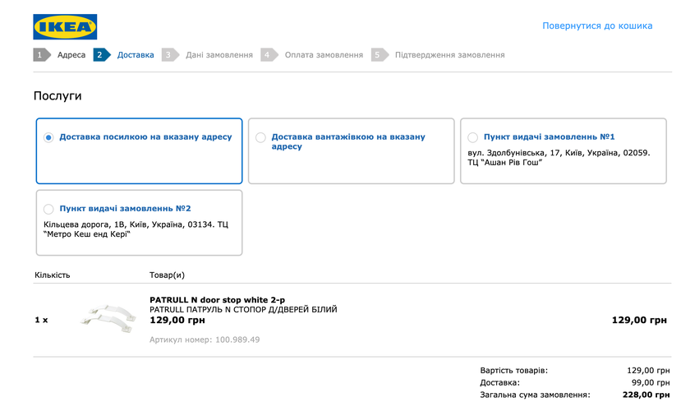Open PATRULL N door stop product title
Screen dimensions: 690x416
coord(217,300)
